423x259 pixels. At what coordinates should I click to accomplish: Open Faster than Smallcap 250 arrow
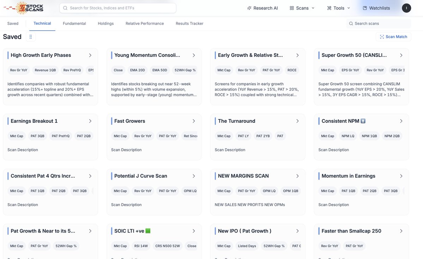(401, 231)
